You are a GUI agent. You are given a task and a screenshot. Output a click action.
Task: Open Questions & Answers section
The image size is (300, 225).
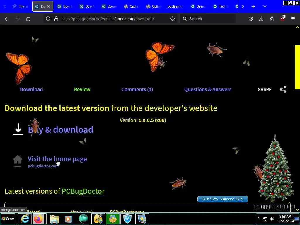(x=208, y=89)
